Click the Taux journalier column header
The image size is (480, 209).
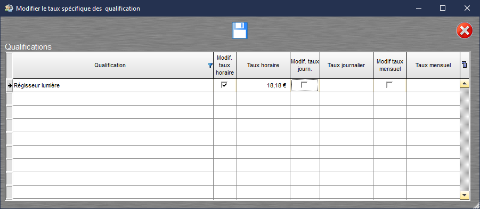point(346,65)
